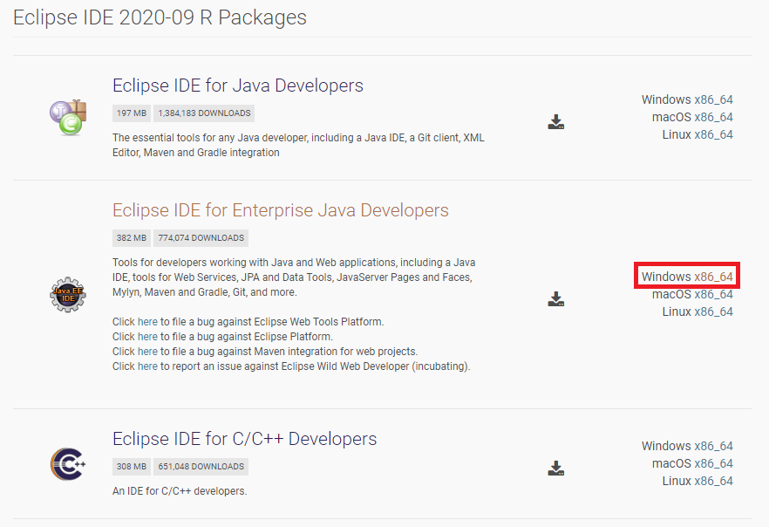Click the Eclipse IDE for Java Developers package icon
769x527 pixels.
click(68, 117)
